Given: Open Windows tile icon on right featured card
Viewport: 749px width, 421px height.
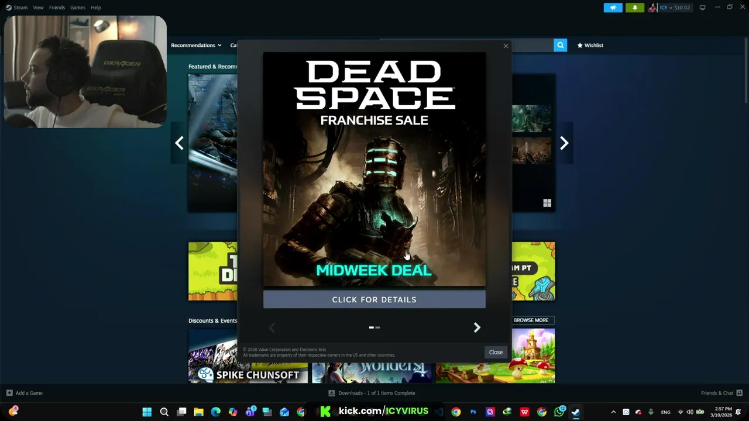Looking at the screenshot, I should point(547,203).
